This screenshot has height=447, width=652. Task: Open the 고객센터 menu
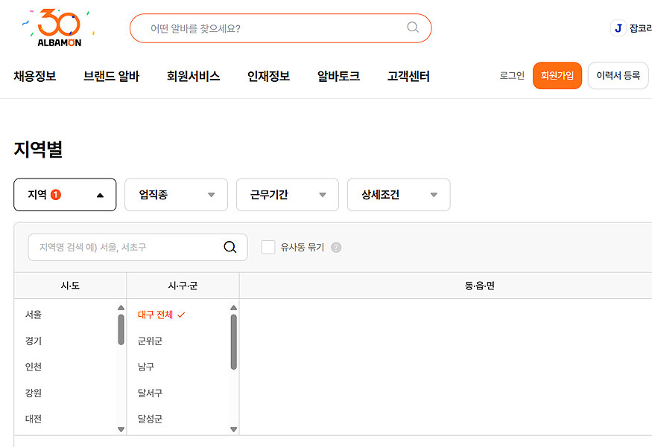[408, 76]
